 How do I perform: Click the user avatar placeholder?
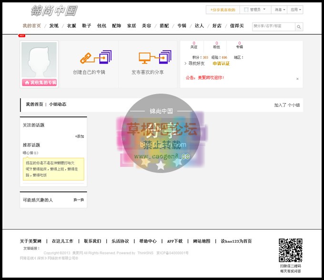click(x=39, y=60)
